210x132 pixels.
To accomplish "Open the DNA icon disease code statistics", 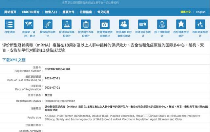I will [x=48, y=25].
